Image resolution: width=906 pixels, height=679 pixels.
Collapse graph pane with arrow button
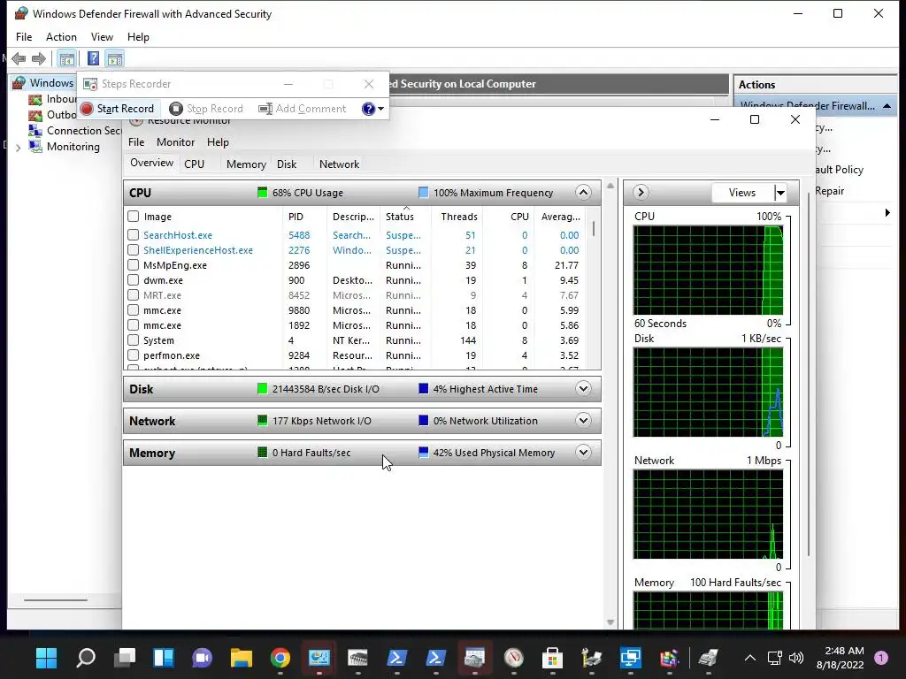coord(641,192)
